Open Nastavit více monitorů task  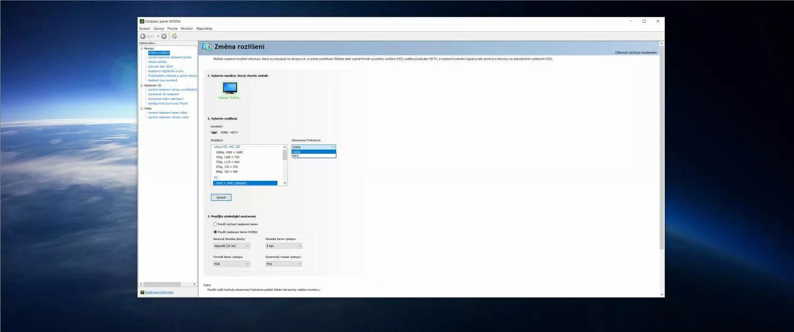click(163, 80)
